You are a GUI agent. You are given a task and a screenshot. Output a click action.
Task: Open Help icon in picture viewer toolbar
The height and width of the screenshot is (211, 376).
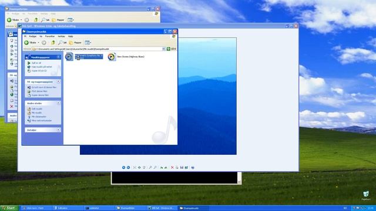coord(193,168)
